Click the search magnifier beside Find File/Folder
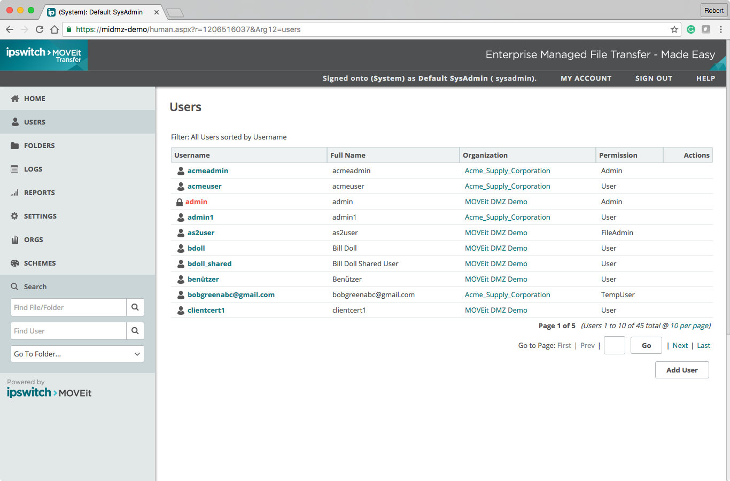The width and height of the screenshot is (730, 481). 135,307
